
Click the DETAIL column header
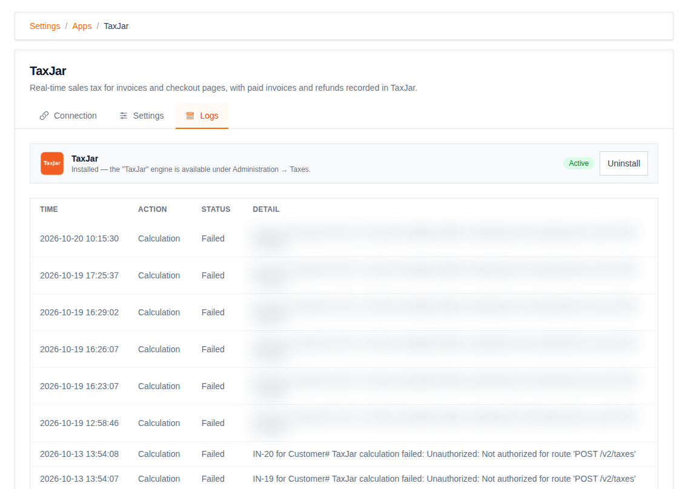(x=266, y=209)
